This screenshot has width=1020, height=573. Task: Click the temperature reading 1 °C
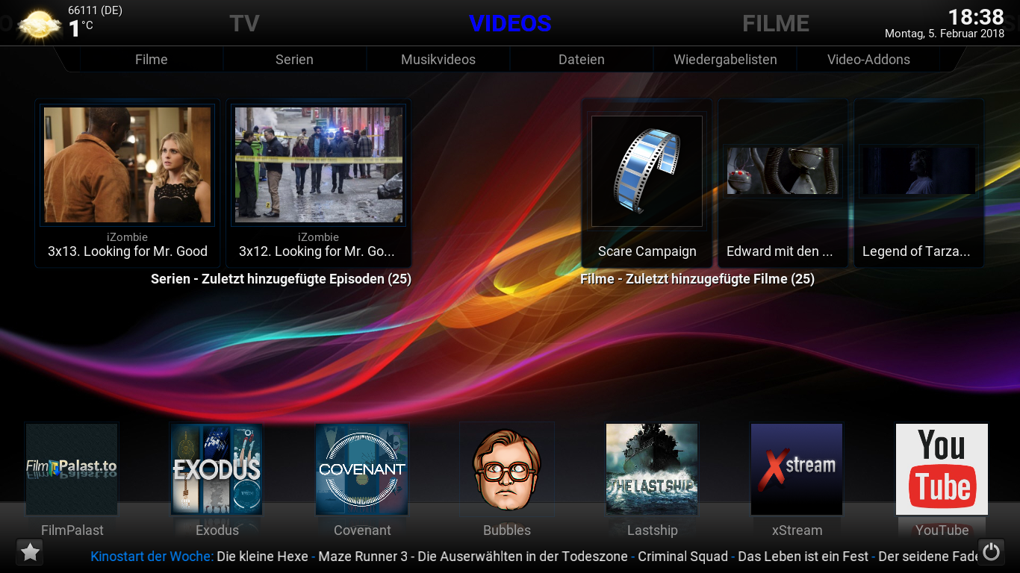(x=81, y=28)
